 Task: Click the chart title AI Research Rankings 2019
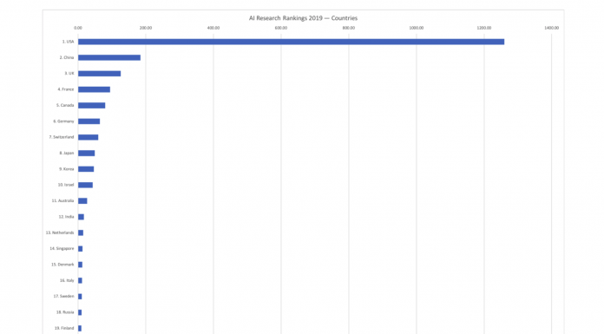click(303, 18)
